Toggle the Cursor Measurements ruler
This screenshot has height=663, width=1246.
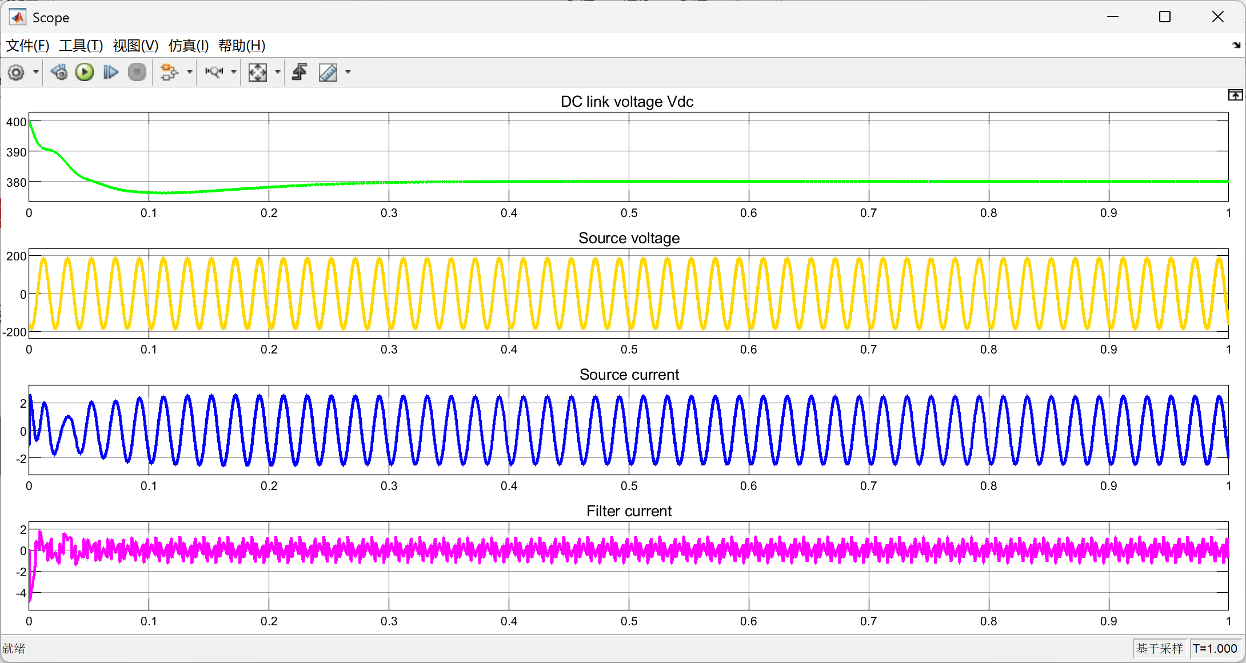click(328, 73)
